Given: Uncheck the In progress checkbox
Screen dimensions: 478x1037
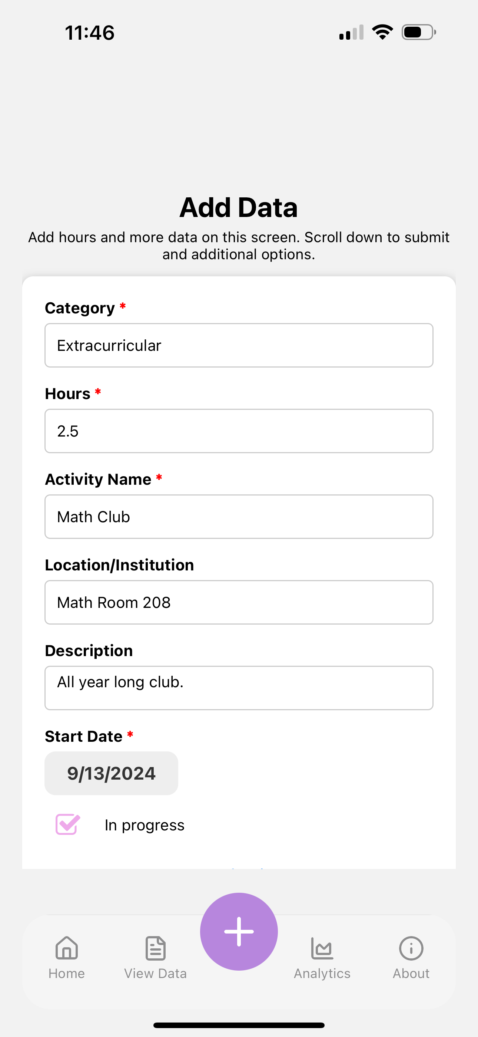Looking at the screenshot, I should coord(67,824).
